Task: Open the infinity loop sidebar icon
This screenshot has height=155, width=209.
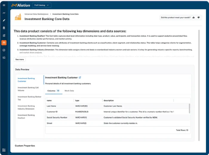Action: pyautogui.click(x=4, y=57)
